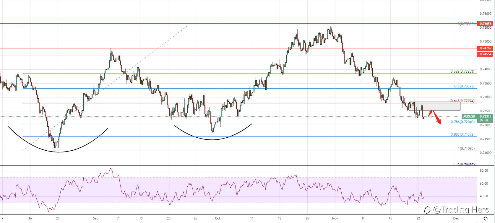Select the 0.886(0.71592) Fibonacci label
Image resolution: width=495 pixels, height=223 pixels.
(462, 134)
